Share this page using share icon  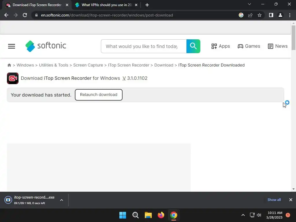tap(250, 15)
